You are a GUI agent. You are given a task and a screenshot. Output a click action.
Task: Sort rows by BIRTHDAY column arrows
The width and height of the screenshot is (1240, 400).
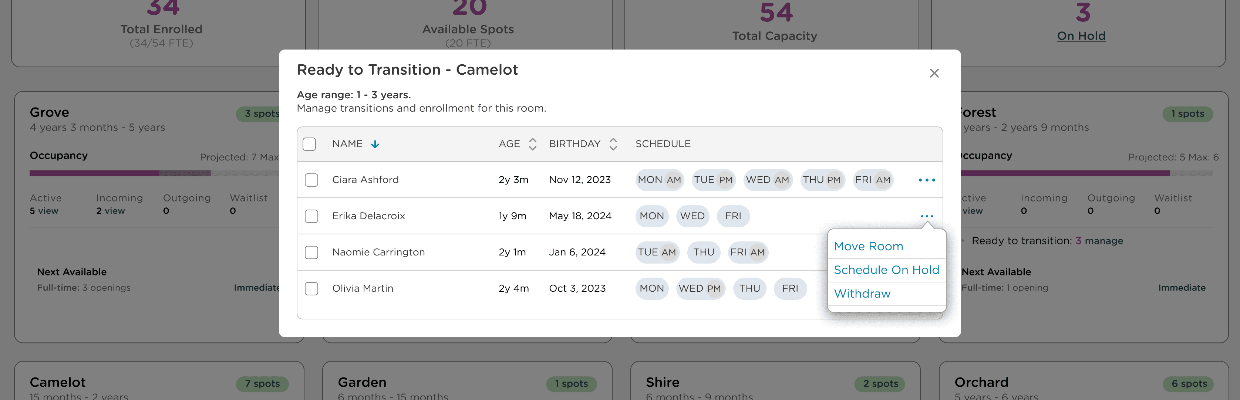click(613, 144)
